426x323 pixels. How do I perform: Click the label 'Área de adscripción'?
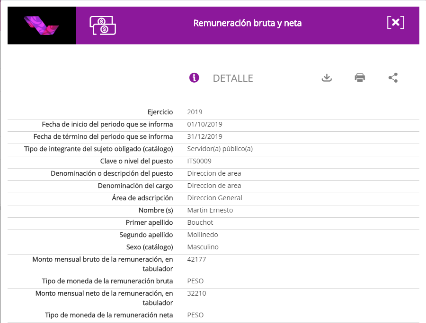142,198
